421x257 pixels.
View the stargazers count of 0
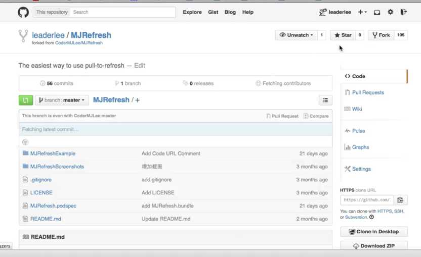pyautogui.click(x=360, y=35)
